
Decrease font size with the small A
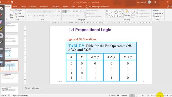coord(55,11)
